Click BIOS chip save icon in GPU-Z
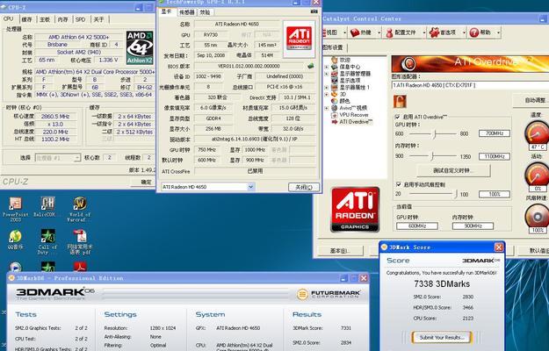The image size is (549, 351). (x=310, y=66)
